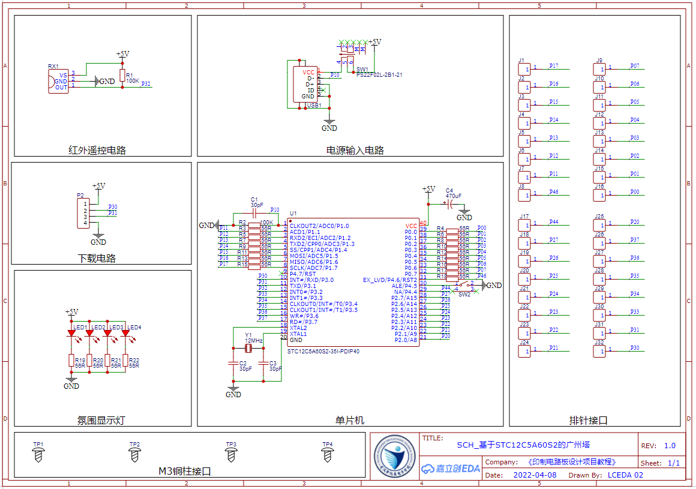Click the 嘉立创EDA logo

(450, 469)
